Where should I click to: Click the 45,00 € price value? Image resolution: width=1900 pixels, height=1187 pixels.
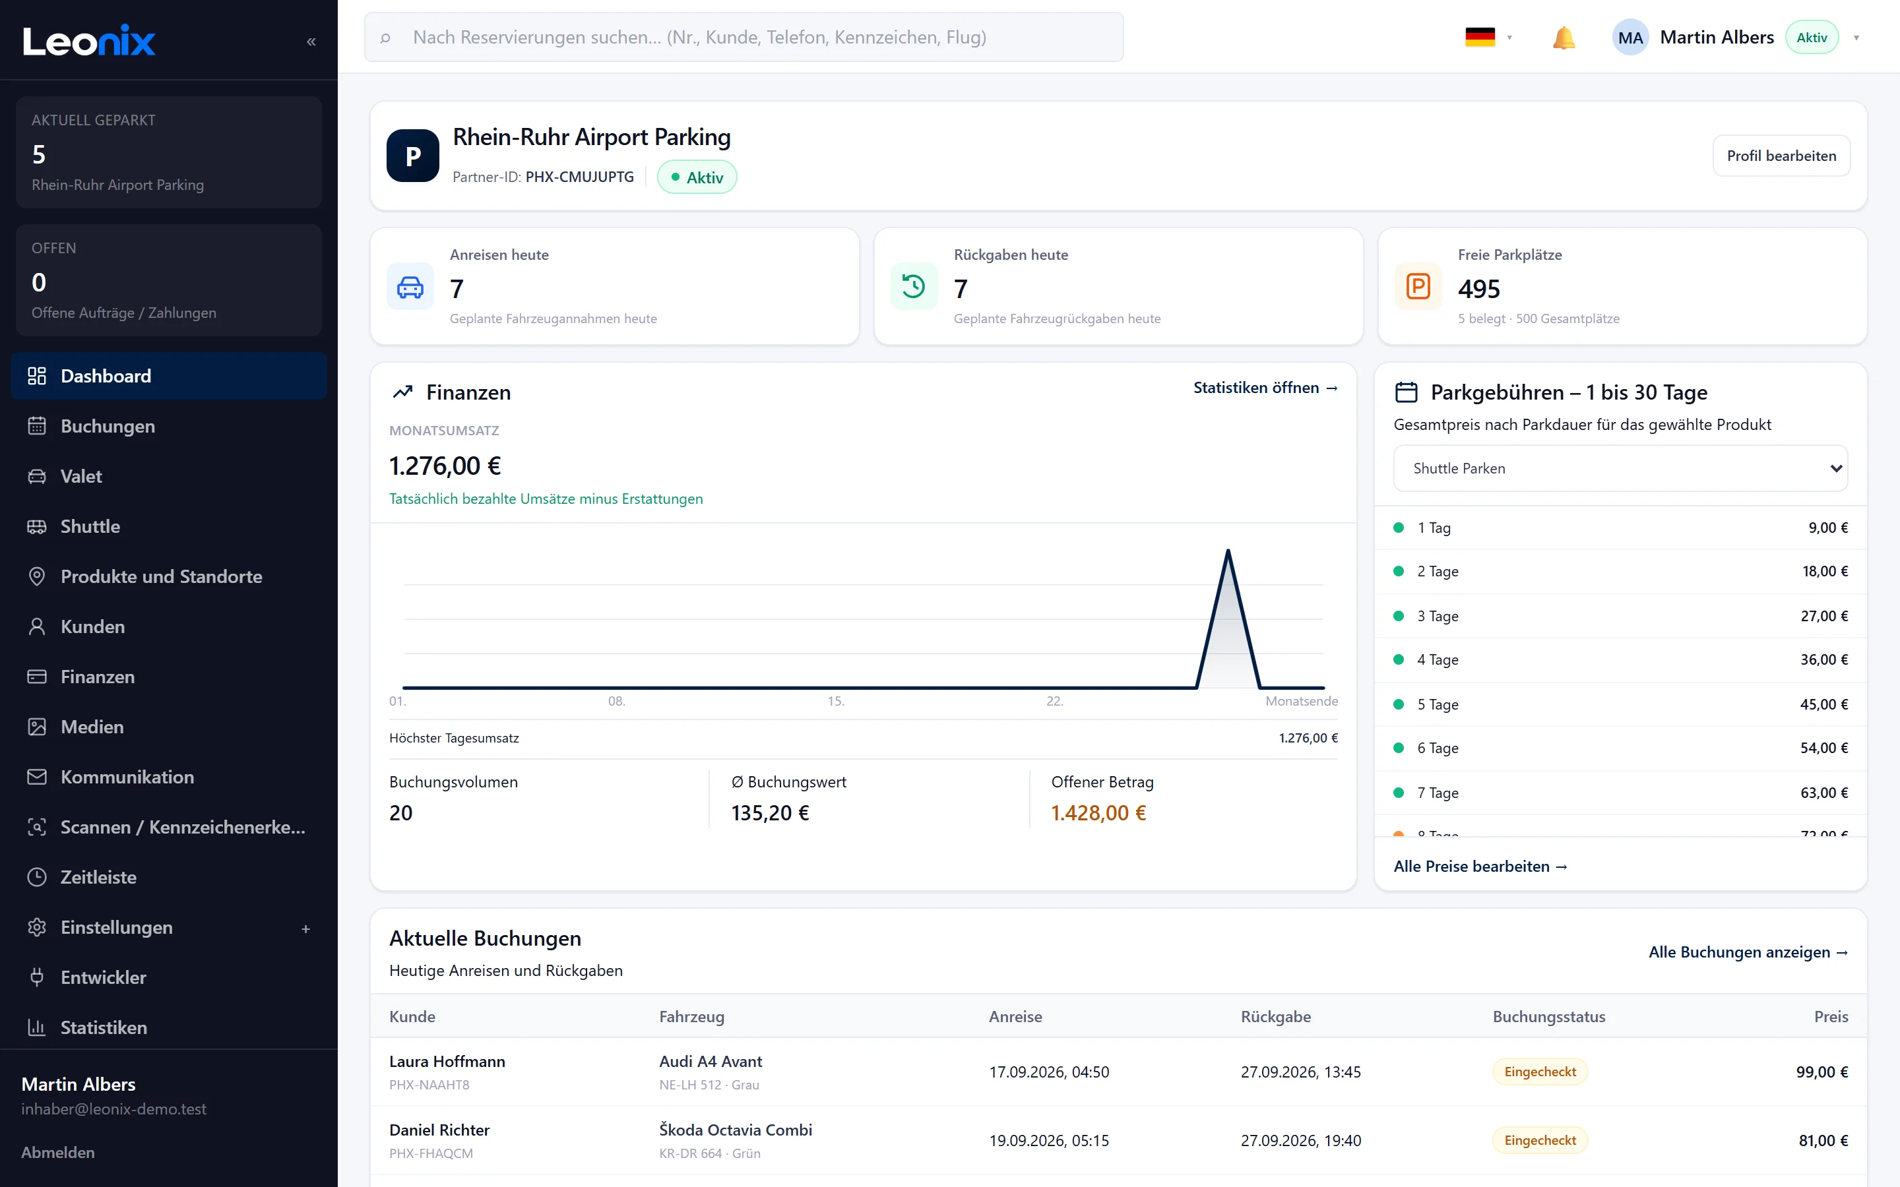[1823, 704]
